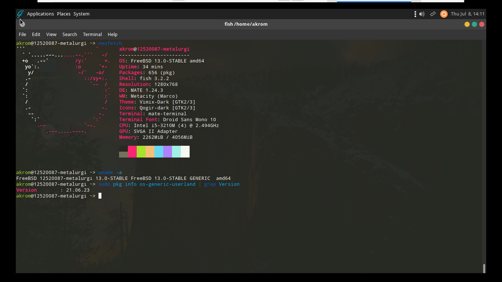Click the window title "fish /home/akrom"
The image size is (502, 282).
pyautogui.click(x=246, y=24)
